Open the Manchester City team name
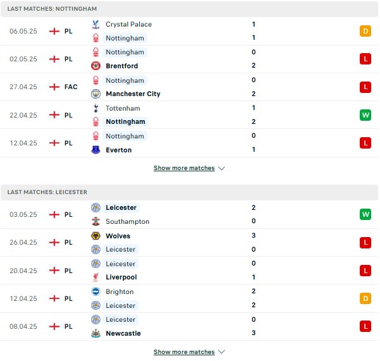The image size is (380, 361). pyautogui.click(x=133, y=94)
